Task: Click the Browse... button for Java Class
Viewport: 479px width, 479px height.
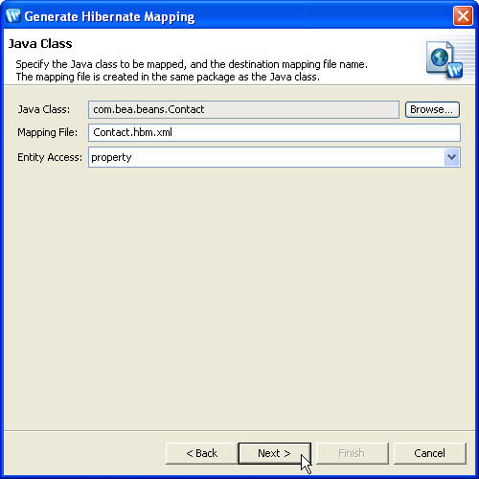Action: (432, 109)
